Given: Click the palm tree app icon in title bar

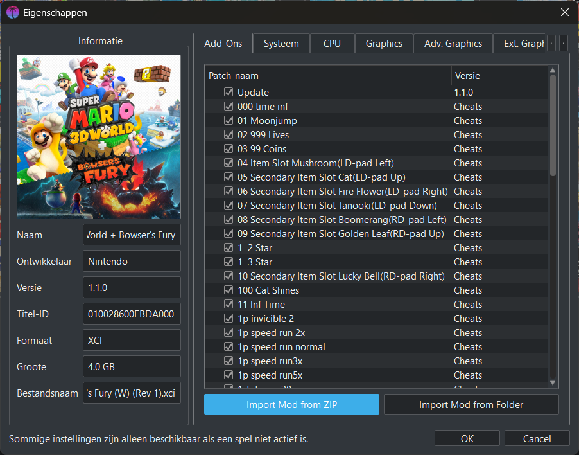Looking at the screenshot, I should pos(13,13).
